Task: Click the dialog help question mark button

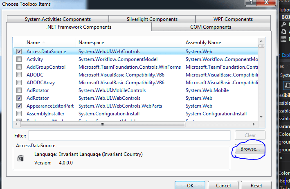Action: coord(251,2)
